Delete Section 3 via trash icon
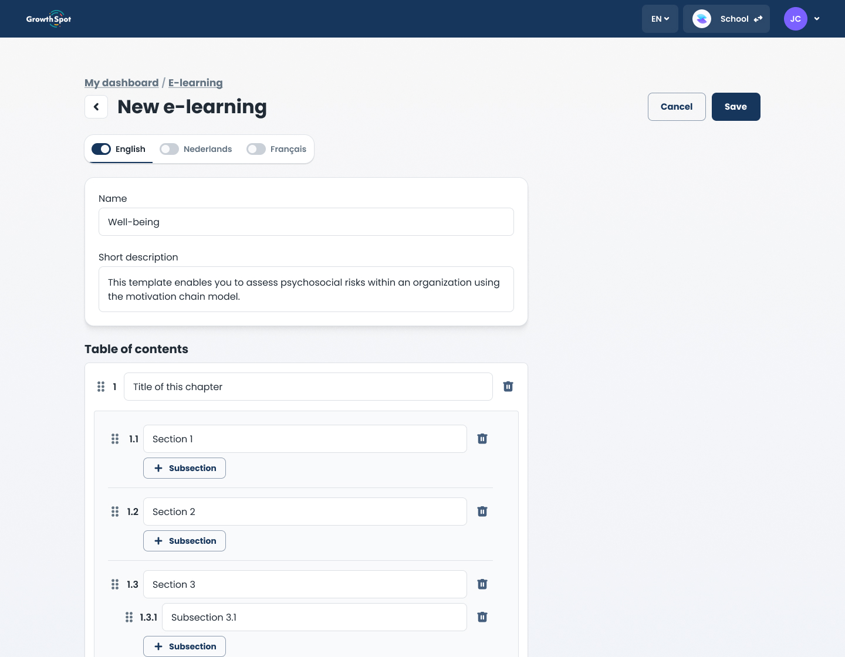The height and width of the screenshot is (657, 845). (x=482, y=584)
